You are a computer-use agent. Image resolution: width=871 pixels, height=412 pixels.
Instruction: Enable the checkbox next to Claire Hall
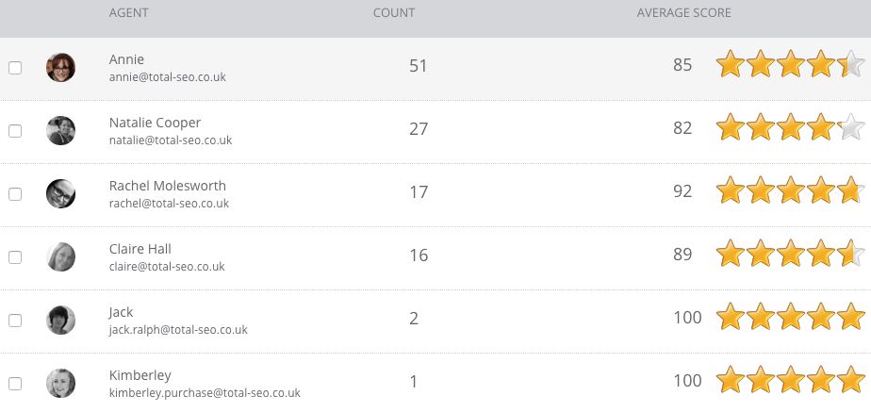[15, 257]
